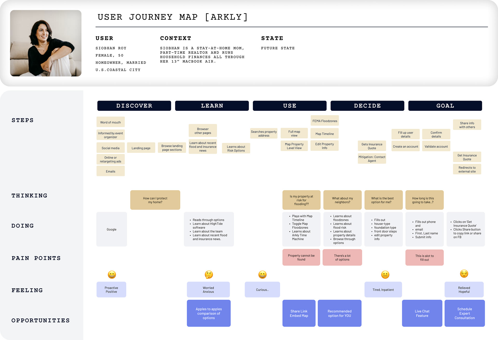Screen dimensions: 498x340
Task: Select 'This is alot to fill out' pain point
Action: tap(424, 258)
